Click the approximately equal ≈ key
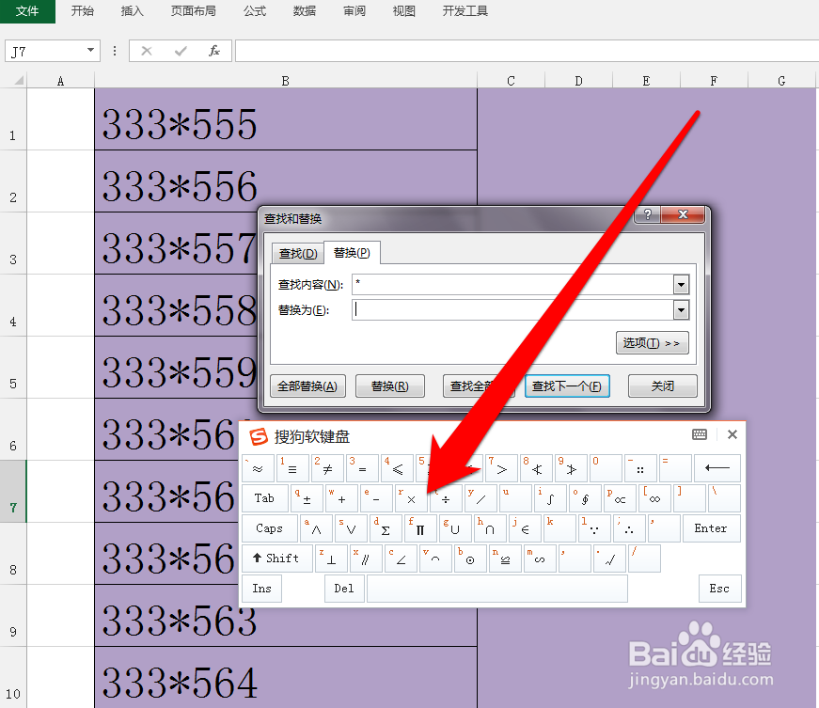The image size is (819, 708). 258,468
